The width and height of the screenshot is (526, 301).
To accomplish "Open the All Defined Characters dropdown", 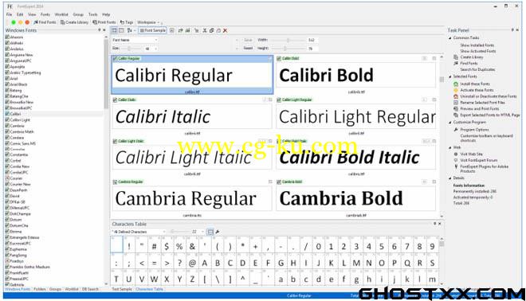I will [138, 232].
